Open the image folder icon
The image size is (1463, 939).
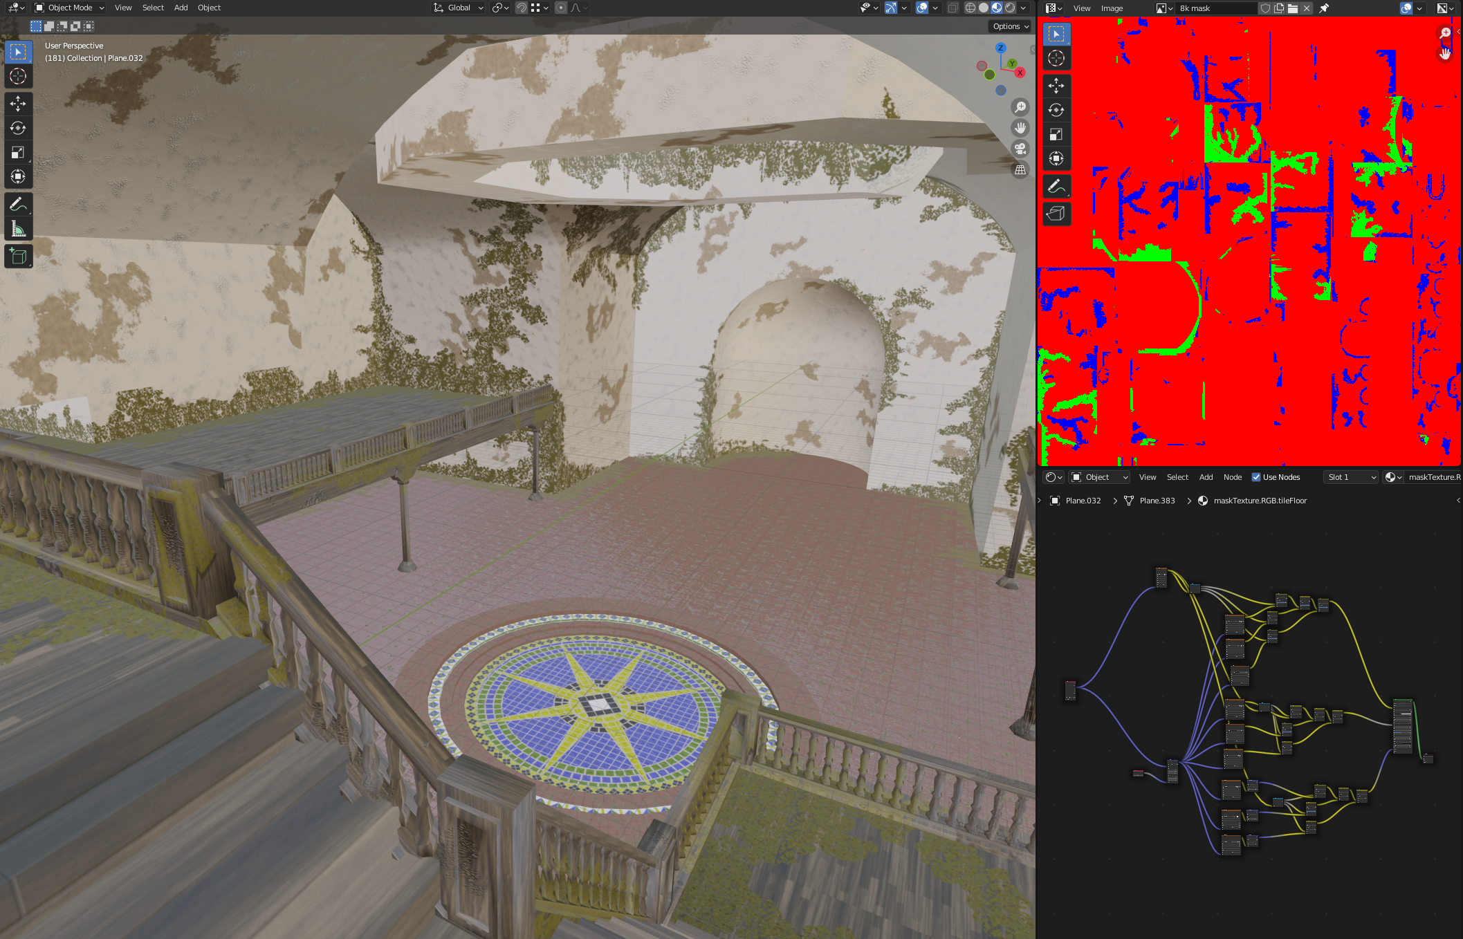coord(1292,8)
